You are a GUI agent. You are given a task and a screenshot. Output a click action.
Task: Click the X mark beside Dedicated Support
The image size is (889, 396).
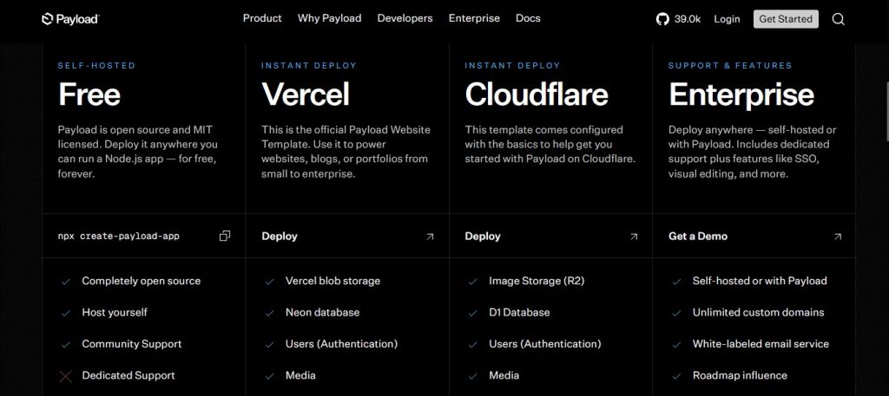(x=65, y=376)
